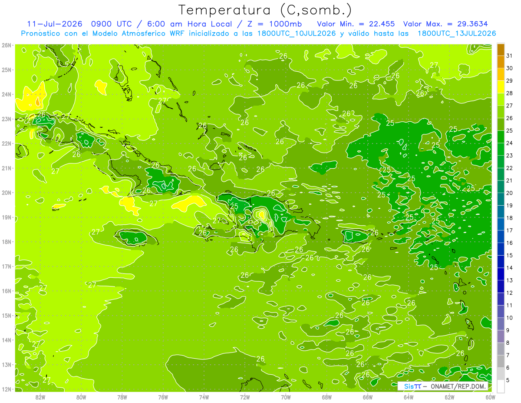Click the legend value "15"

(509, 255)
